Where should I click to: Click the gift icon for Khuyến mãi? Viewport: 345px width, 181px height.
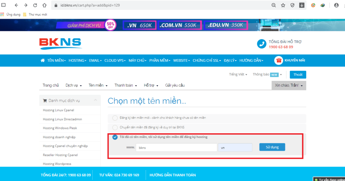pos(279,60)
